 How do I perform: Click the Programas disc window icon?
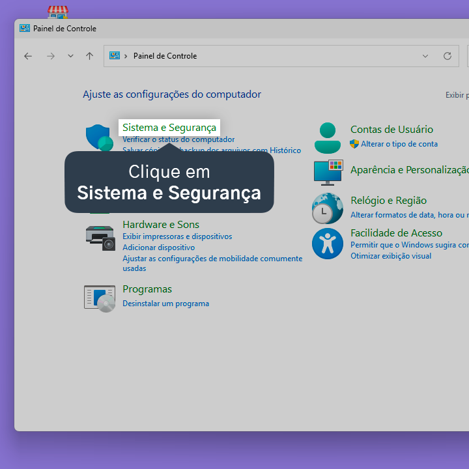(x=100, y=298)
